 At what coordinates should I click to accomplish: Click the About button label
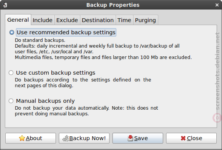(34, 138)
